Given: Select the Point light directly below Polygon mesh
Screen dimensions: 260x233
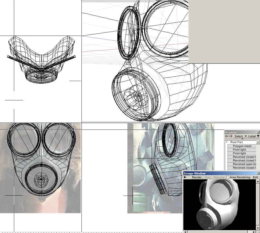Looking at the screenshot, I should (x=242, y=150).
